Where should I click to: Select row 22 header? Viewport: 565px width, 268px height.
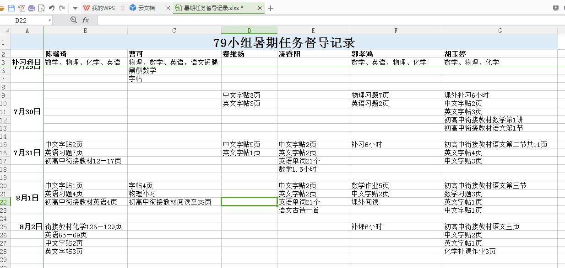coord(5,202)
